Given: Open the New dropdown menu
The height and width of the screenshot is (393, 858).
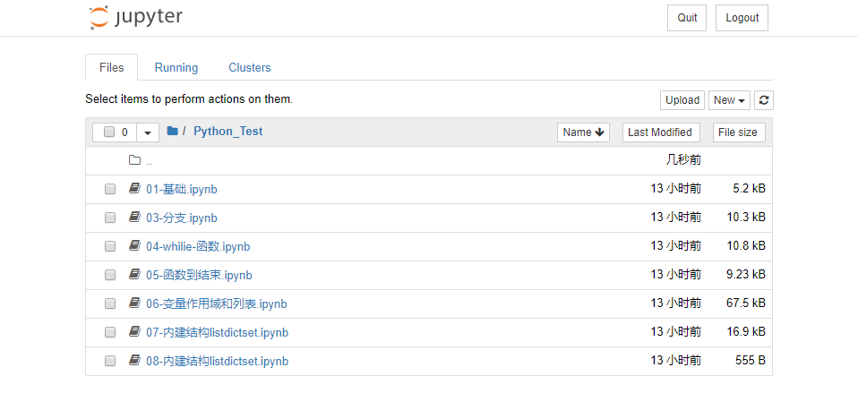Looking at the screenshot, I should (x=730, y=100).
